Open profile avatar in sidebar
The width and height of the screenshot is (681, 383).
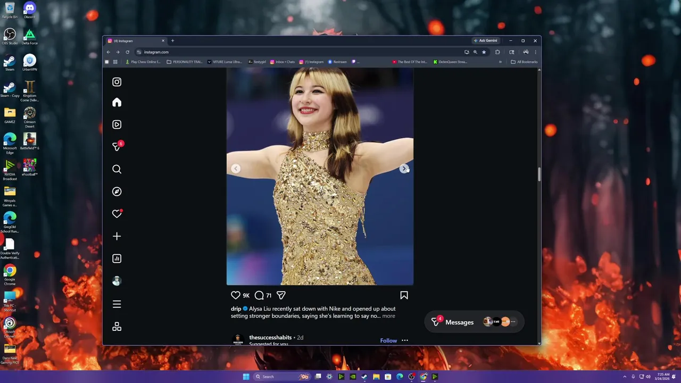117,281
